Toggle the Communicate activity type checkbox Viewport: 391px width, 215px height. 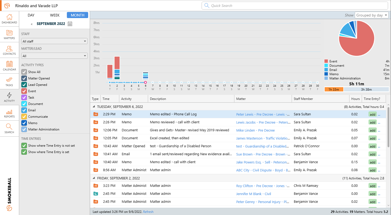24,117
